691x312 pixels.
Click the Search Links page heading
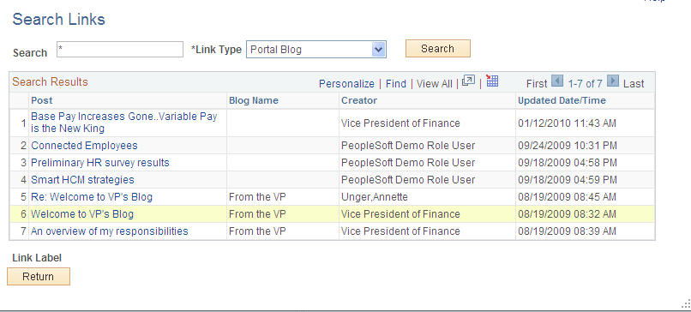pos(58,20)
